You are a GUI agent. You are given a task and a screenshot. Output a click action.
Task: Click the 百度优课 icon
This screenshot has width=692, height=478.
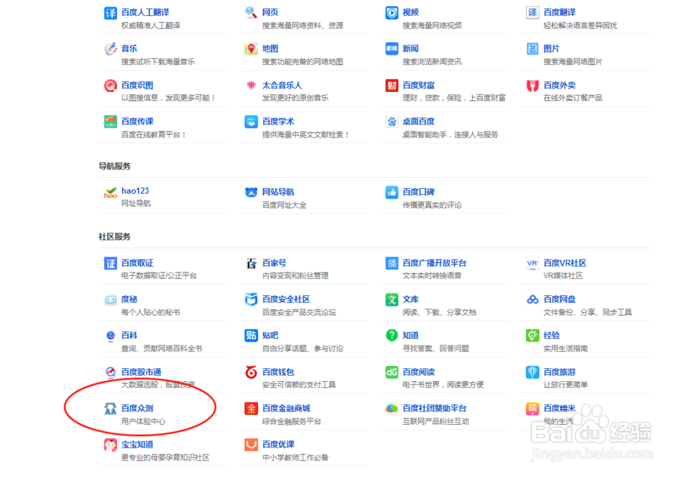tap(251, 445)
